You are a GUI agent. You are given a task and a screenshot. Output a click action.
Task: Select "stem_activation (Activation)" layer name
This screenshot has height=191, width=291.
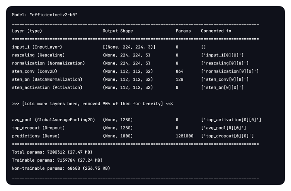coord(47,87)
